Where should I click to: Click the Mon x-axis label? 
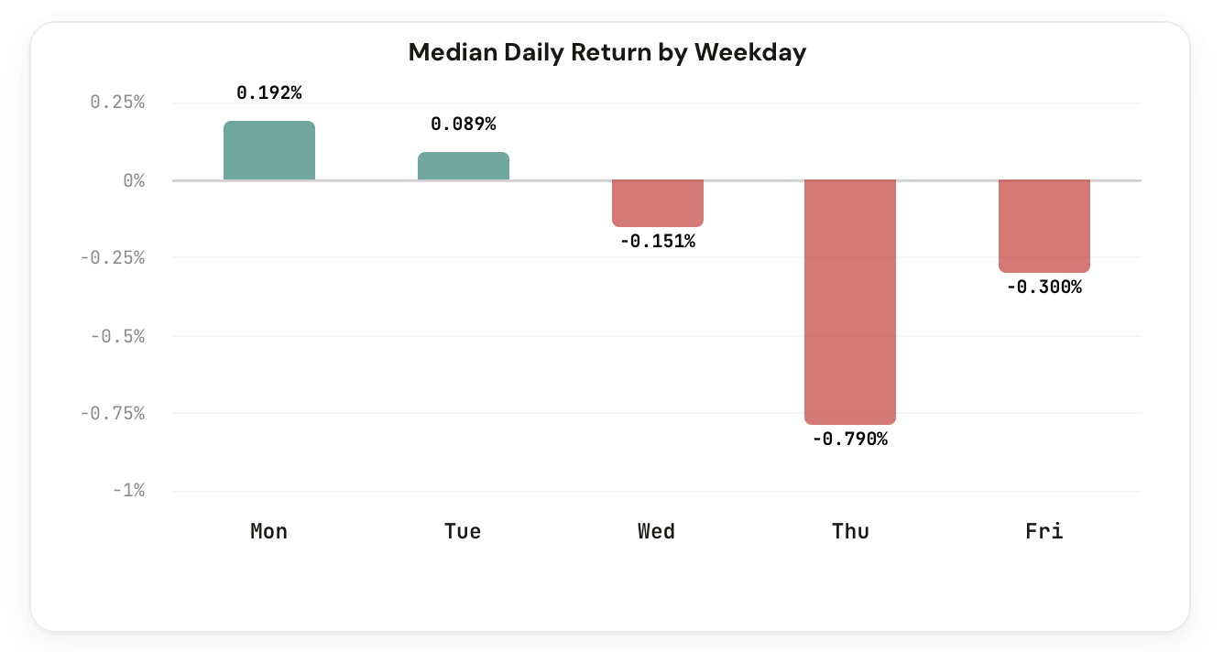pyautogui.click(x=269, y=531)
